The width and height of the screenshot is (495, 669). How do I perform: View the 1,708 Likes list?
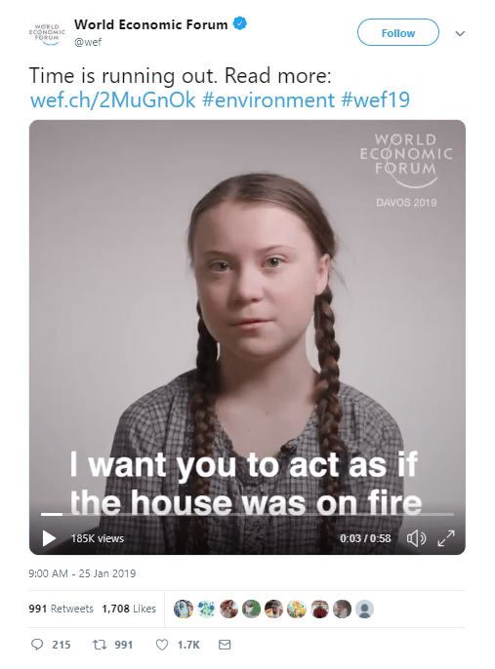(x=129, y=609)
